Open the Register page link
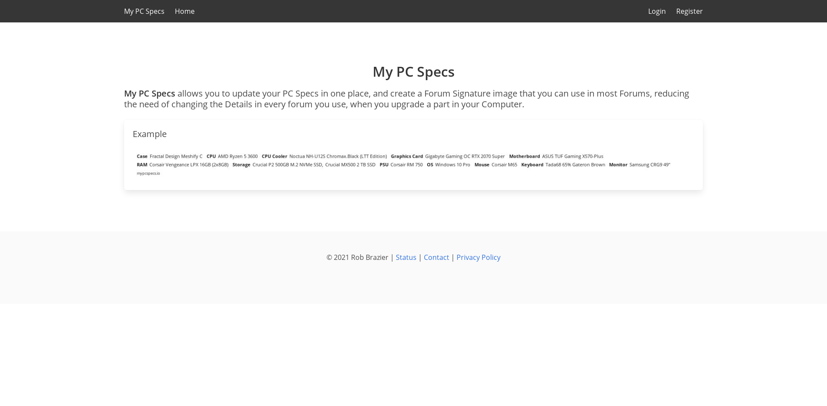 coord(689,11)
